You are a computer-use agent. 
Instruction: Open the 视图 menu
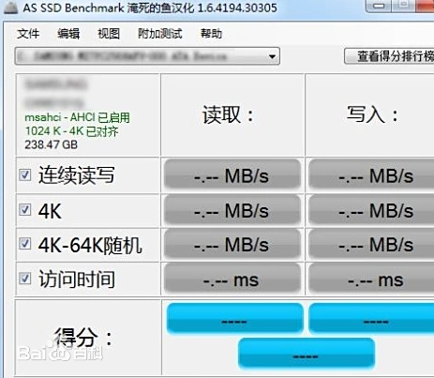tap(109, 33)
